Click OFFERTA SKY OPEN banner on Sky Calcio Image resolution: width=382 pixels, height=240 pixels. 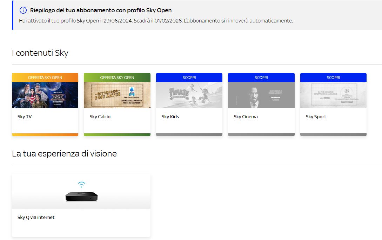coord(117,78)
